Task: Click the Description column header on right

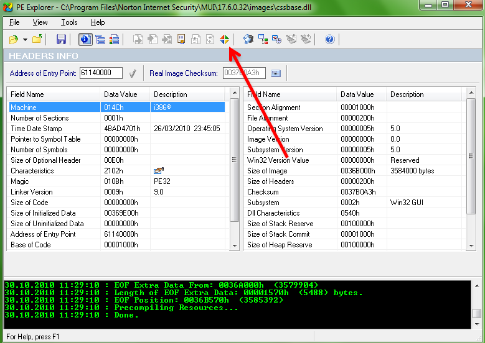Action: [x=423, y=94]
